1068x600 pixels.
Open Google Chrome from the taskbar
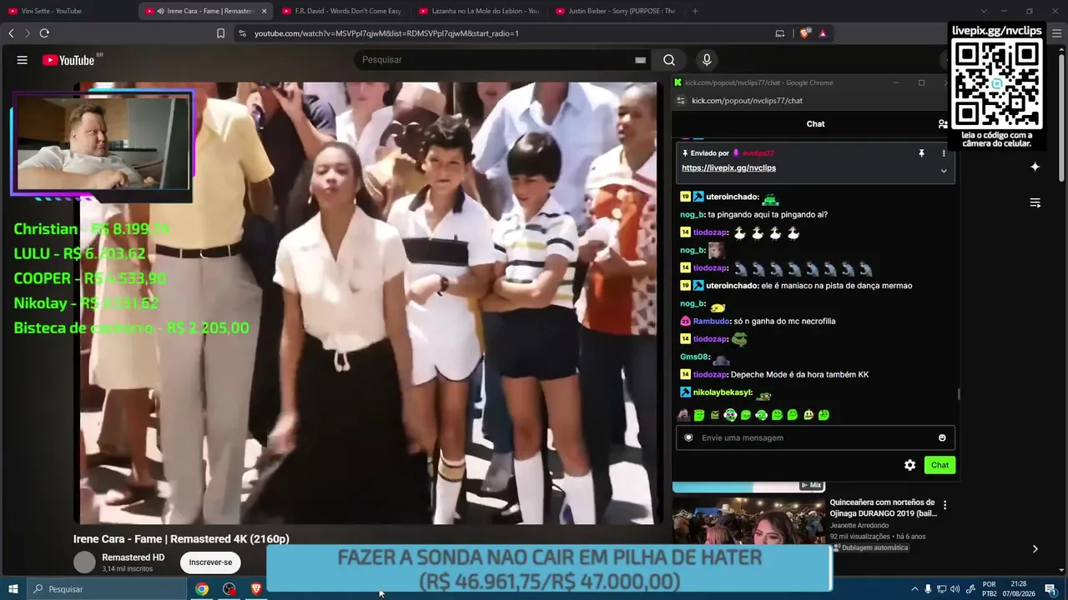coord(202,589)
